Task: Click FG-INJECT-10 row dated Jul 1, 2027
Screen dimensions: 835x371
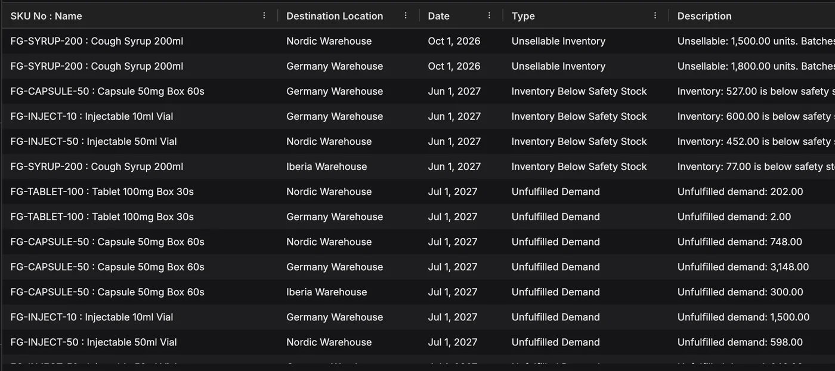Action: [417, 317]
